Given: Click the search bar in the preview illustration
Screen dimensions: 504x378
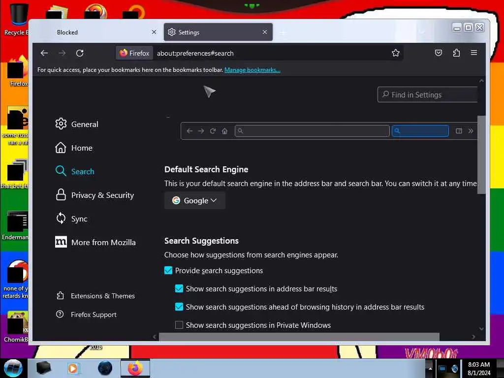Looking at the screenshot, I should click(420, 131).
